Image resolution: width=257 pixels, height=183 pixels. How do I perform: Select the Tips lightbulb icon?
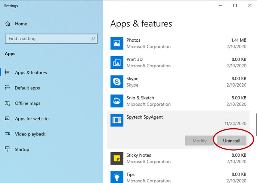[117, 177]
